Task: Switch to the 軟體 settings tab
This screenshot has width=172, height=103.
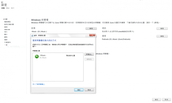Action: pyautogui.click(x=3, y=8)
